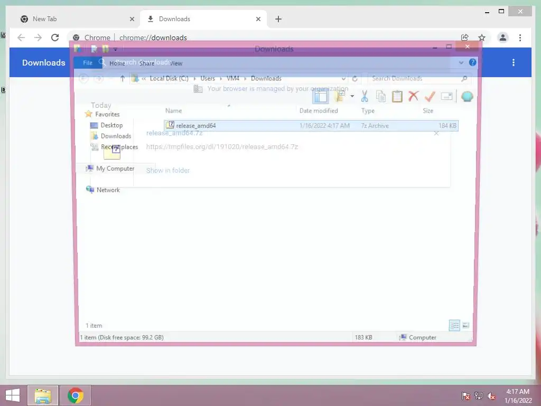Image resolution: width=541 pixels, height=406 pixels.
Task: Sort by the Name column header
Action: (173, 111)
